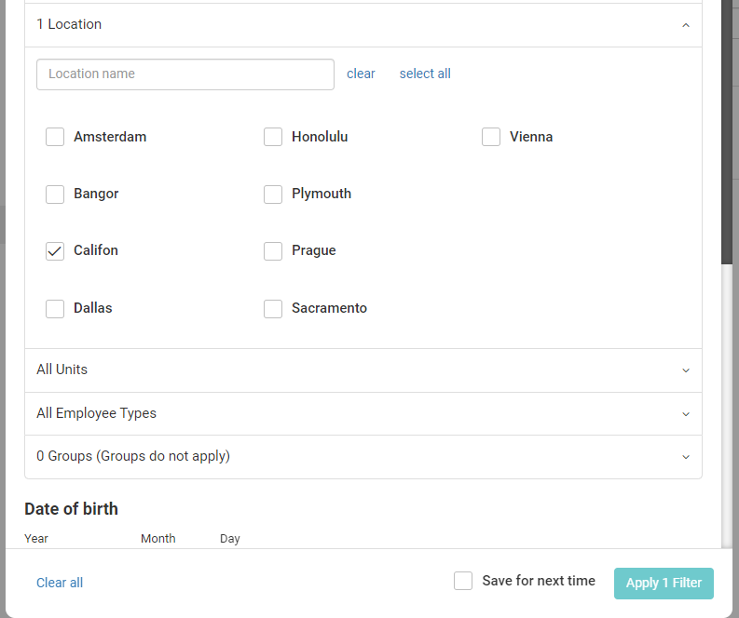The image size is (739, 618).
Task: Click the select all link
Action: [x=425, y=74]
